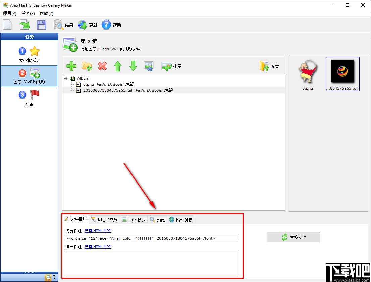
Task: Move file up with green up arrow
Action: 118,66
